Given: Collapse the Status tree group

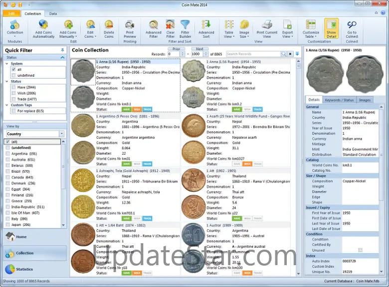Looking at the screenshot, I should click(7, 82).
